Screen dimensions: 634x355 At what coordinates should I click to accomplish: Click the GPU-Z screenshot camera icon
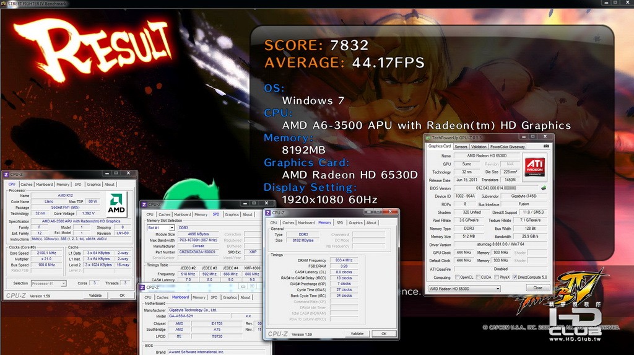coord(546,146)
